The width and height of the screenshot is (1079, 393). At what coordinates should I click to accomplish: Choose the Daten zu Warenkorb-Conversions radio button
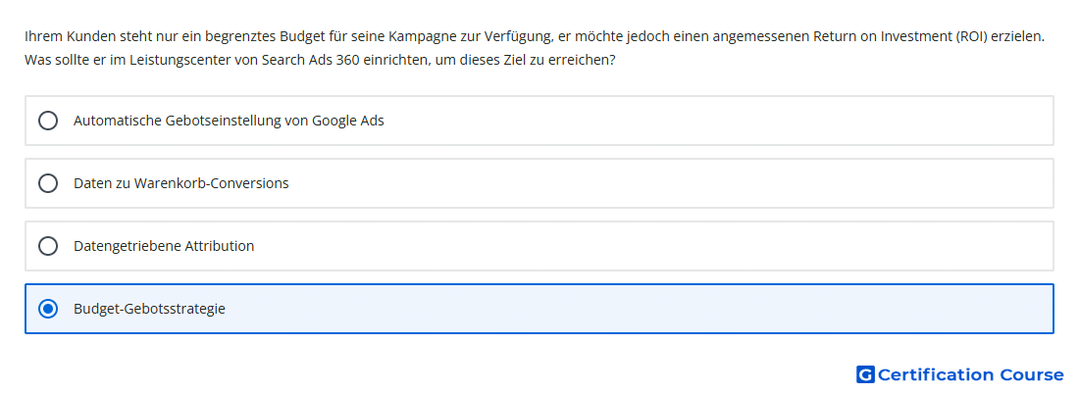[47, 183]
